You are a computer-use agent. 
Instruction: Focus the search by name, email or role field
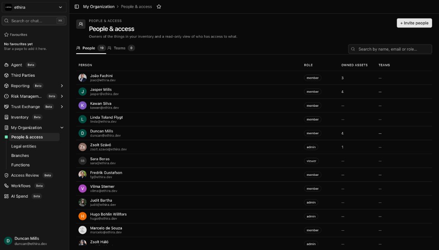pyautogui.click(x=390, y=49)
